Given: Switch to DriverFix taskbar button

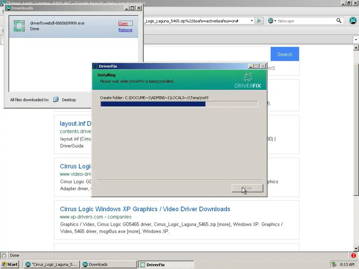Looking at the screenshot, I should coord(166,265).
